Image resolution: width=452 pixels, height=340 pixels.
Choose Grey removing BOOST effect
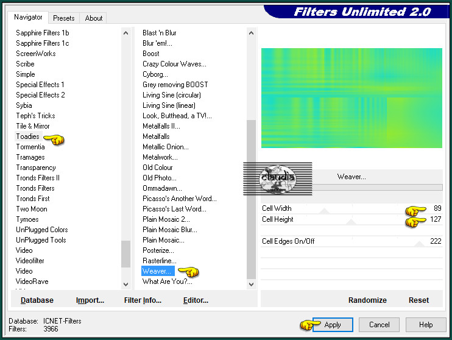175,85
